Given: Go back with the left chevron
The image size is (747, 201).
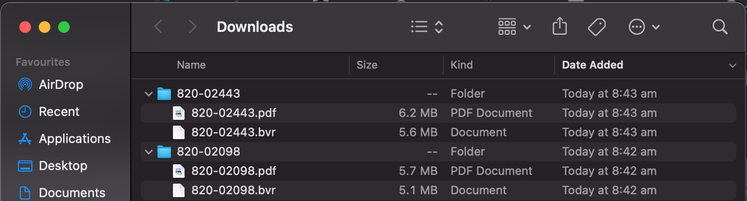Looking at the screenshot, I should pos(158,27).
